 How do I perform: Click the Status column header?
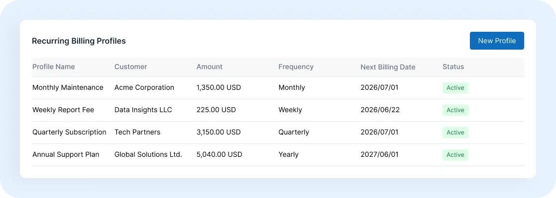pyautogui.click(x=453, y=67)
